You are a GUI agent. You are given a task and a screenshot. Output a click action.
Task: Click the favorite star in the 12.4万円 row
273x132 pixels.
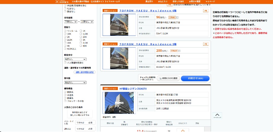183,131
